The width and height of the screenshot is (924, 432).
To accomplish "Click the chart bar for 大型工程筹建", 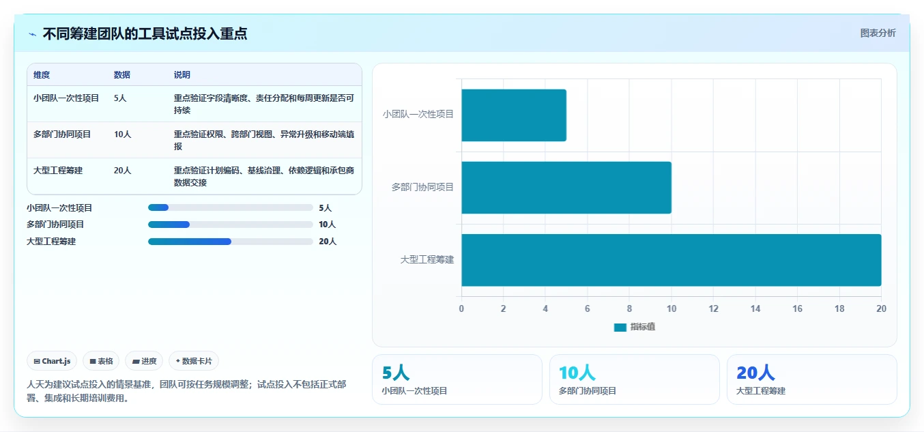I will pyautogui.click(x=672, y=260).
